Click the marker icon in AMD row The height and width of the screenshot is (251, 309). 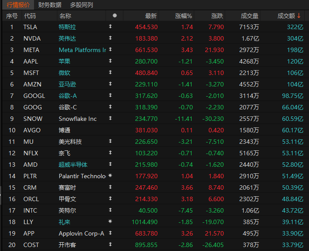[x=110, y=164]
